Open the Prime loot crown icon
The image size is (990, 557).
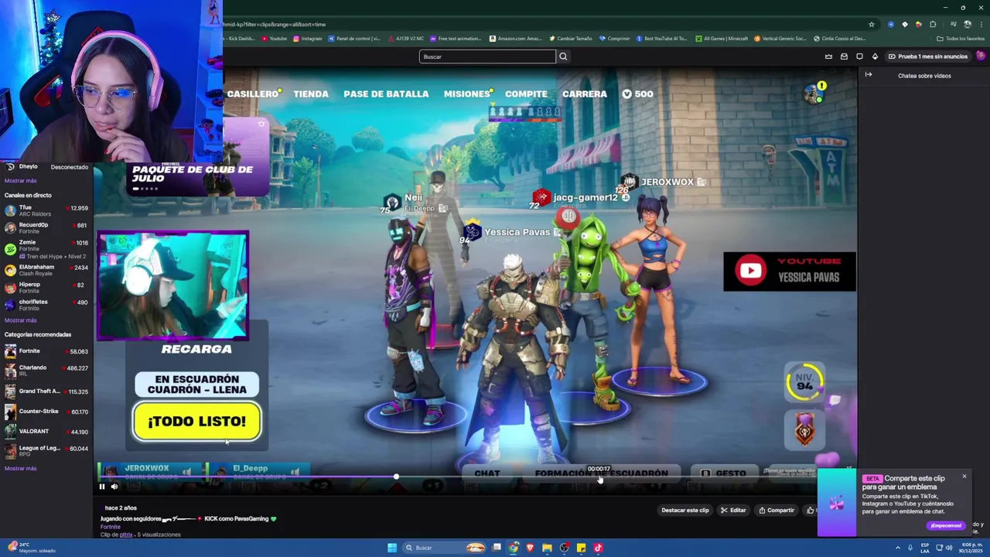pyautogui.click(x=828, y=56)
